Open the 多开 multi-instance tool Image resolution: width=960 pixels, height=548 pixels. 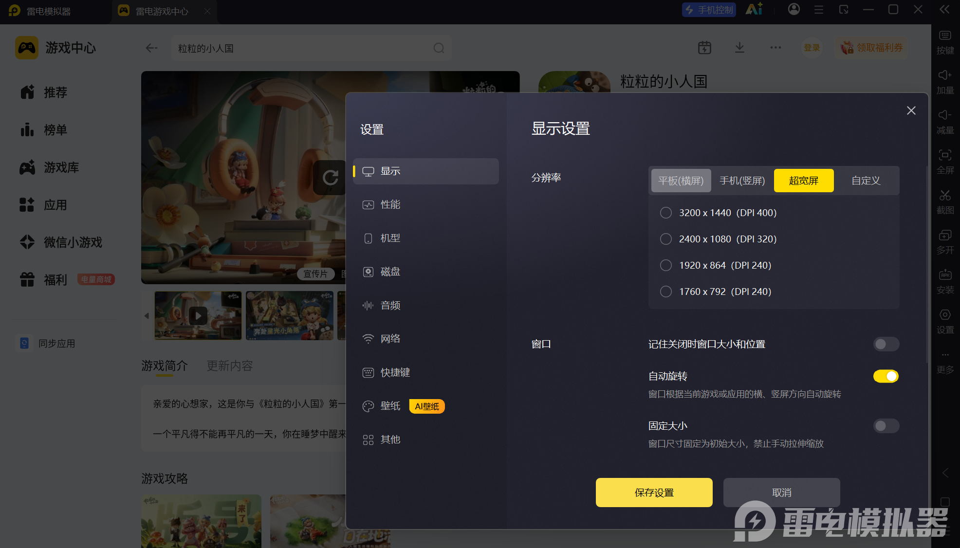click(x=945, y=241)
